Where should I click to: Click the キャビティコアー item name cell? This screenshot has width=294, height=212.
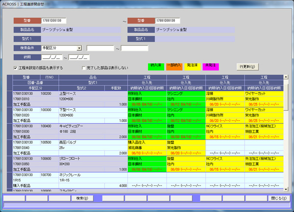[93, 126]
